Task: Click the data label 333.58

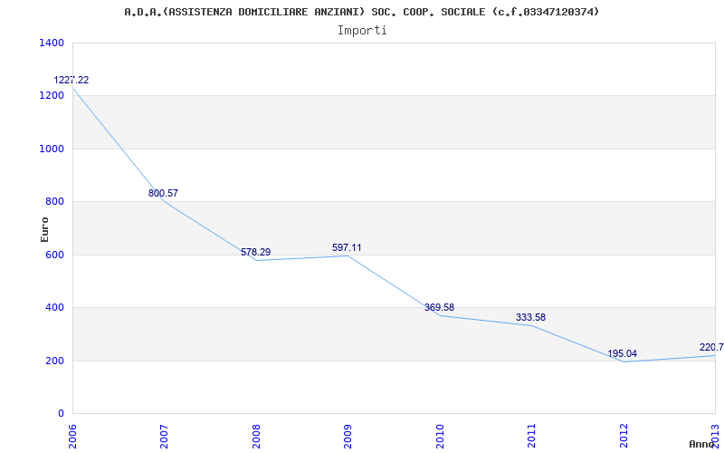Action: (530, 318)
